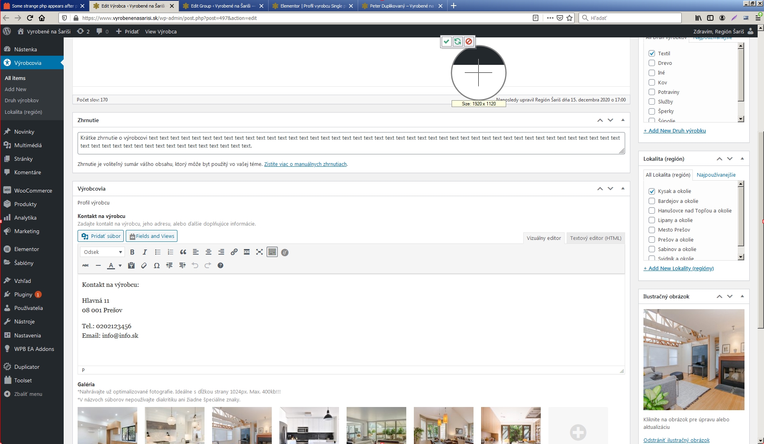Image resolution: width=764 pixels, height=444 pixels.
Task: Insert a bulleted list
Action: click(158, 252)
